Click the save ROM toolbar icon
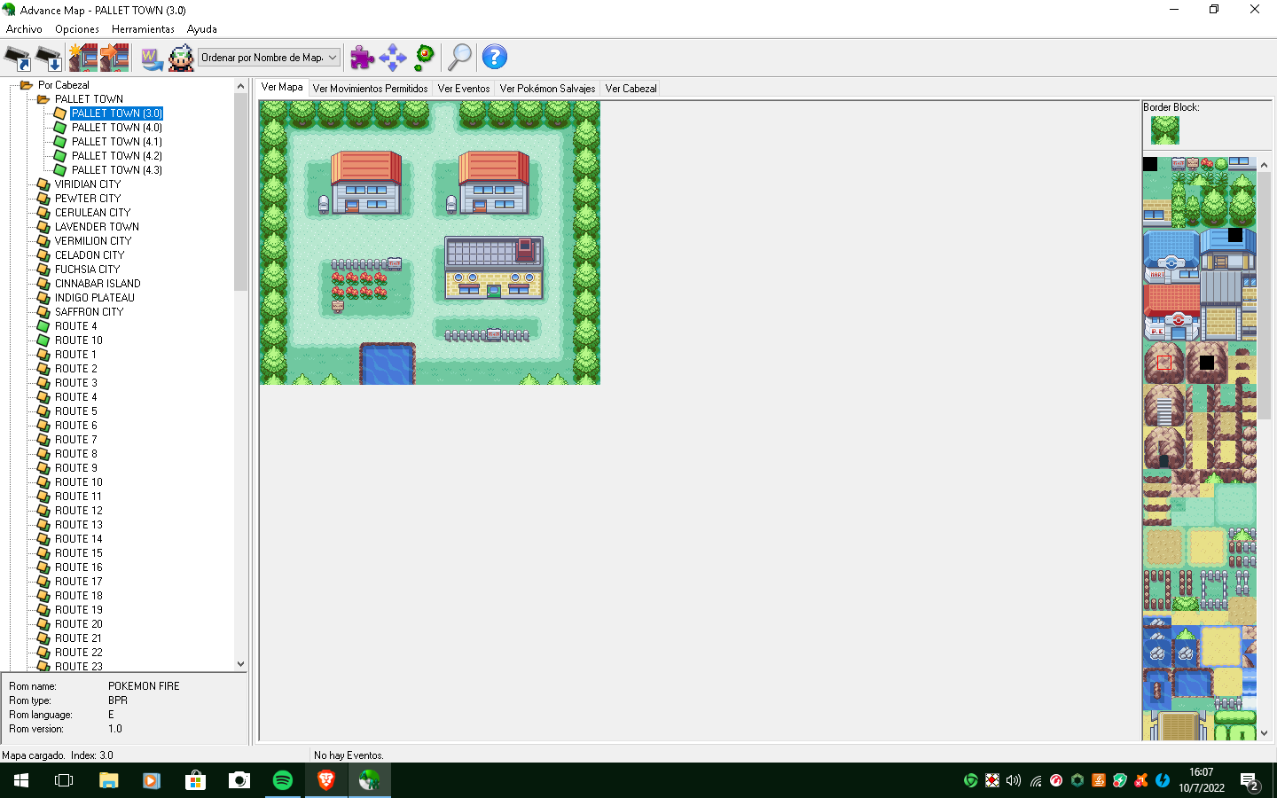The height and width of the screenshot is (798, 1277). point(49,59)
